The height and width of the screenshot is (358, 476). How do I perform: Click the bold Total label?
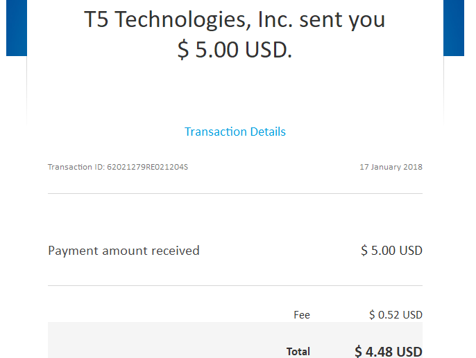point(298,352)
